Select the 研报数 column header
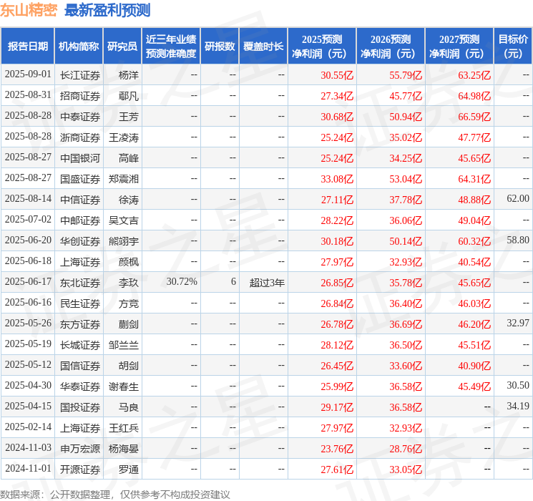This screenshot has height=501, width=533. point(220,47)
